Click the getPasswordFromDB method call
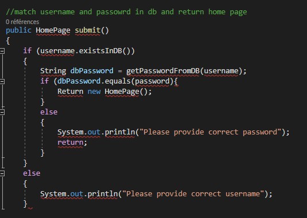 (x=163, y=71)
